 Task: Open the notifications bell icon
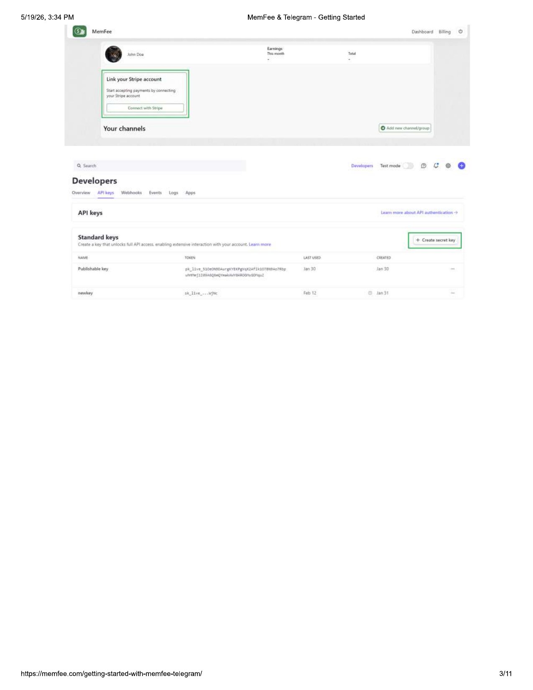tap(436, 166)
